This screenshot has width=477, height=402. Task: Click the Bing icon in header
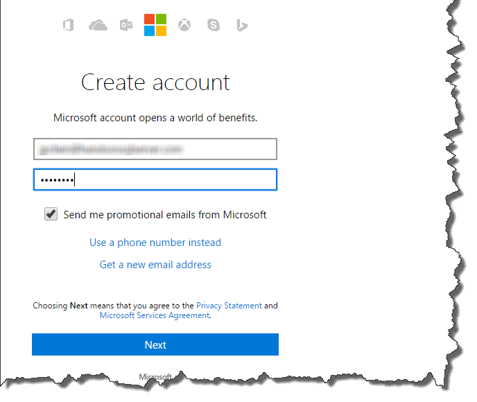pyautogui.click(x=242, y=25)
